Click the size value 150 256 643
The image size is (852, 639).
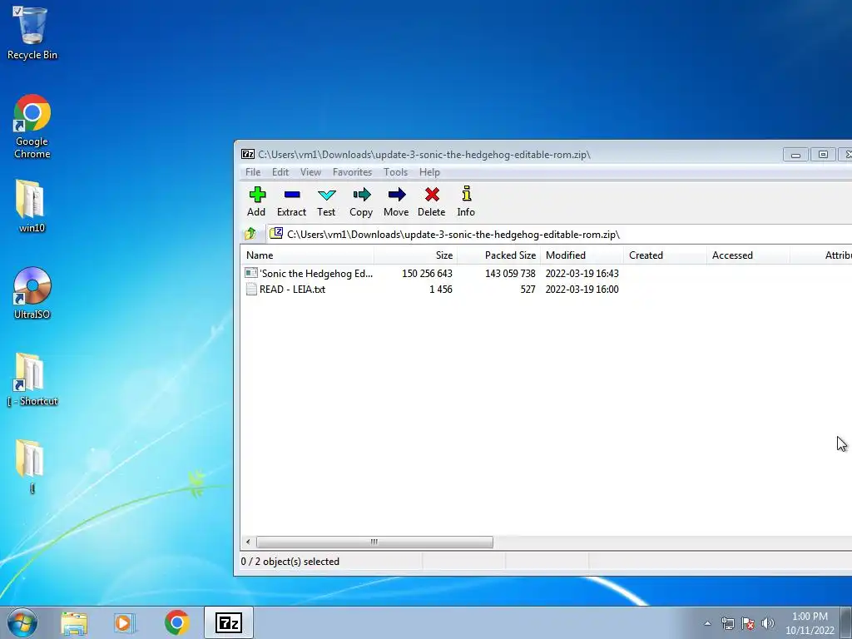coord(427,273)
